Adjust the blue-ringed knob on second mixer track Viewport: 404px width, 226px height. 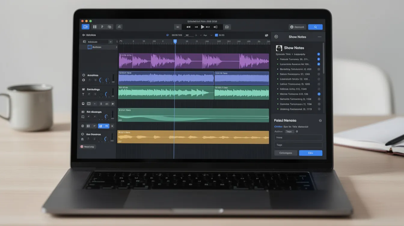(x=107, y=94)
